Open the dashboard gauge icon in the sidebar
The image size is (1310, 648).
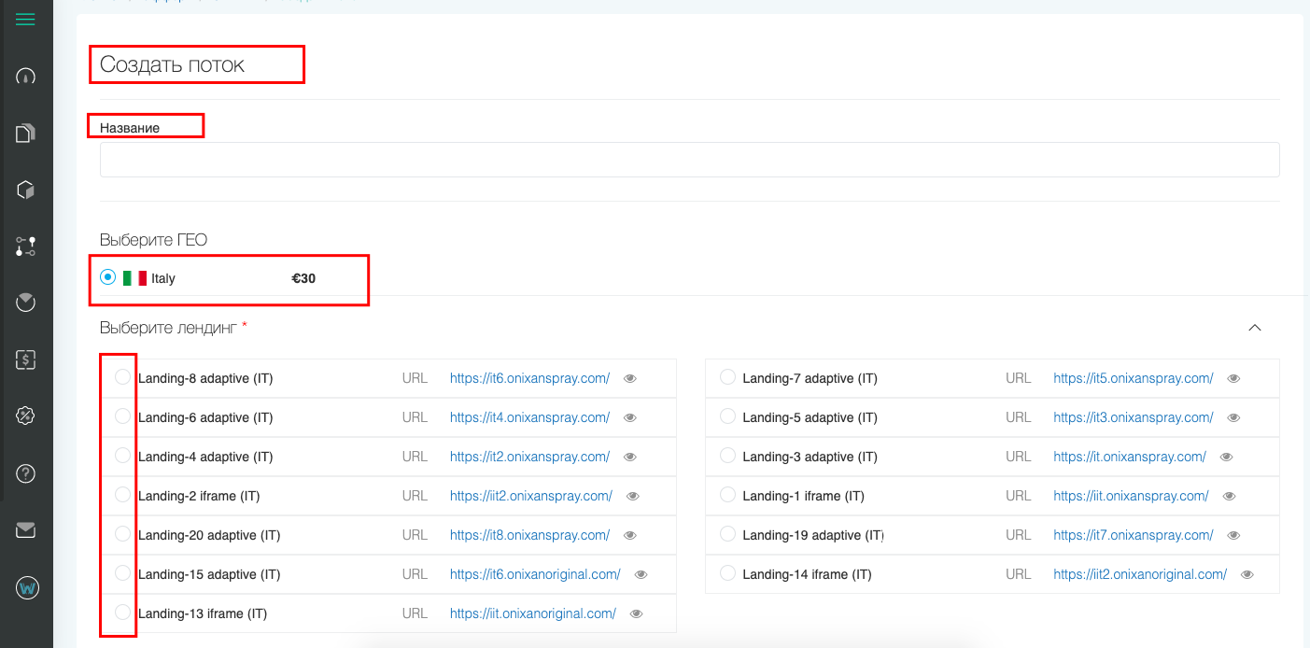(x=26, y=77)
